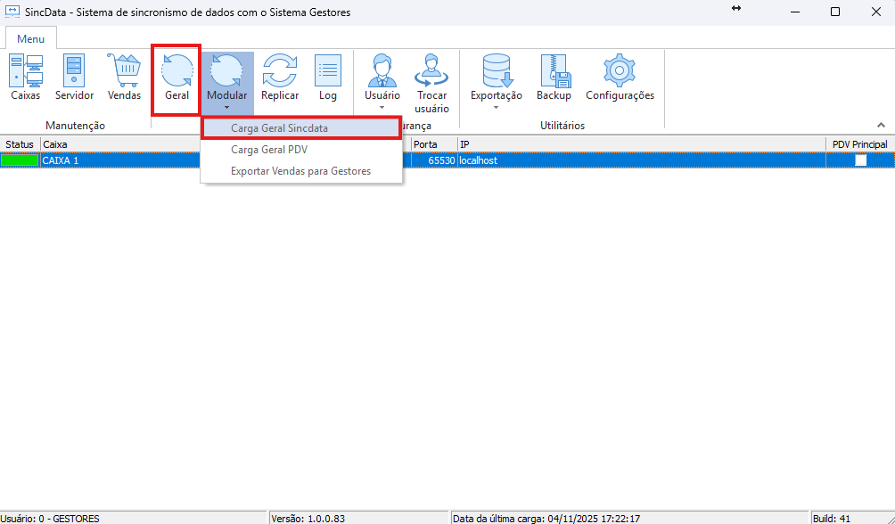Select Exportar Vendas para Gestores option

(301, 171)
